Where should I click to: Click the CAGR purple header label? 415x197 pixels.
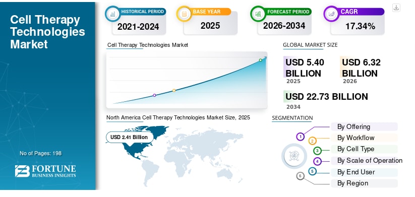coord(349,12)
